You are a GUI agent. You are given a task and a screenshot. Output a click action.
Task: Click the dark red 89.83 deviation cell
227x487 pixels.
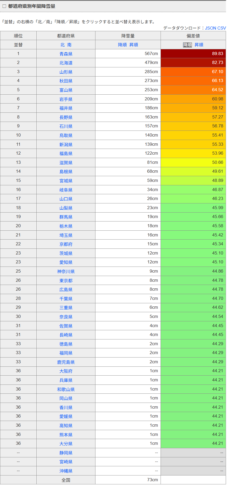(x=193, y=54)
